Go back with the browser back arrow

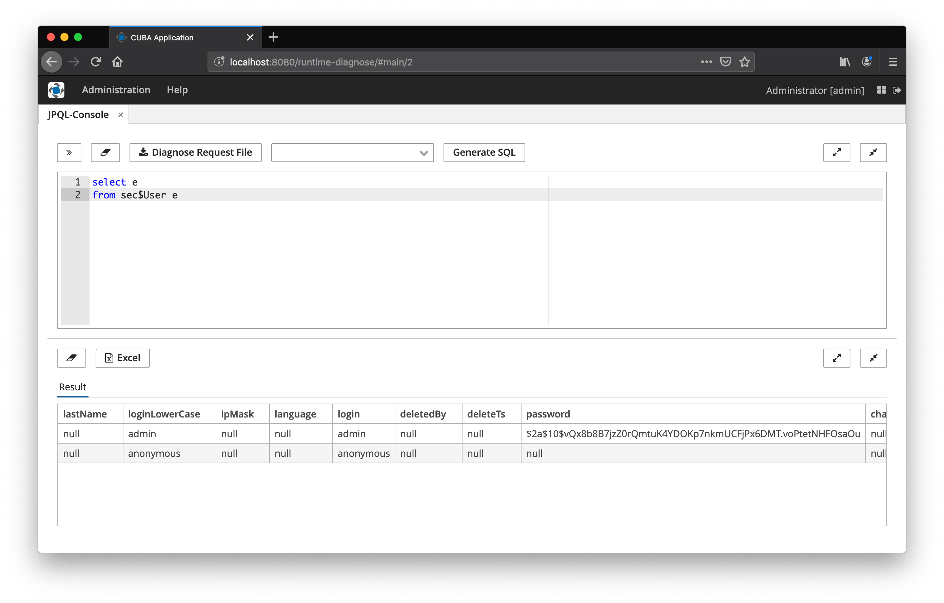[x=51, y=62]
